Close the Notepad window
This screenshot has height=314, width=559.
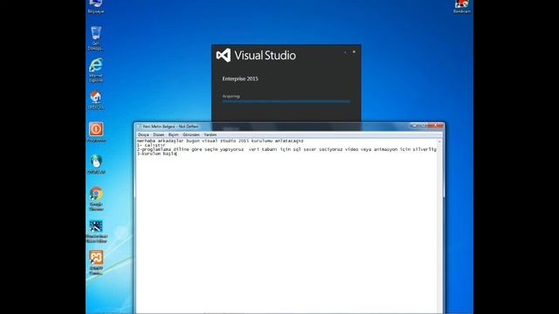(x=435, y=126)
